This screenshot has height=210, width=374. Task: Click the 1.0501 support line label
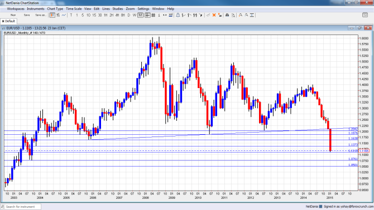click(x=353, y=165)
